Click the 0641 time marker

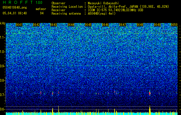tap(19, 25)
